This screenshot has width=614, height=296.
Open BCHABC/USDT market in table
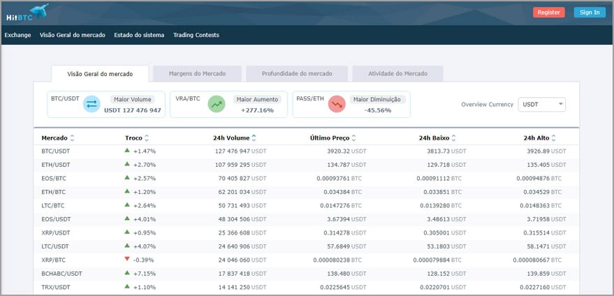pyautogui.click(x=62, y=273)
